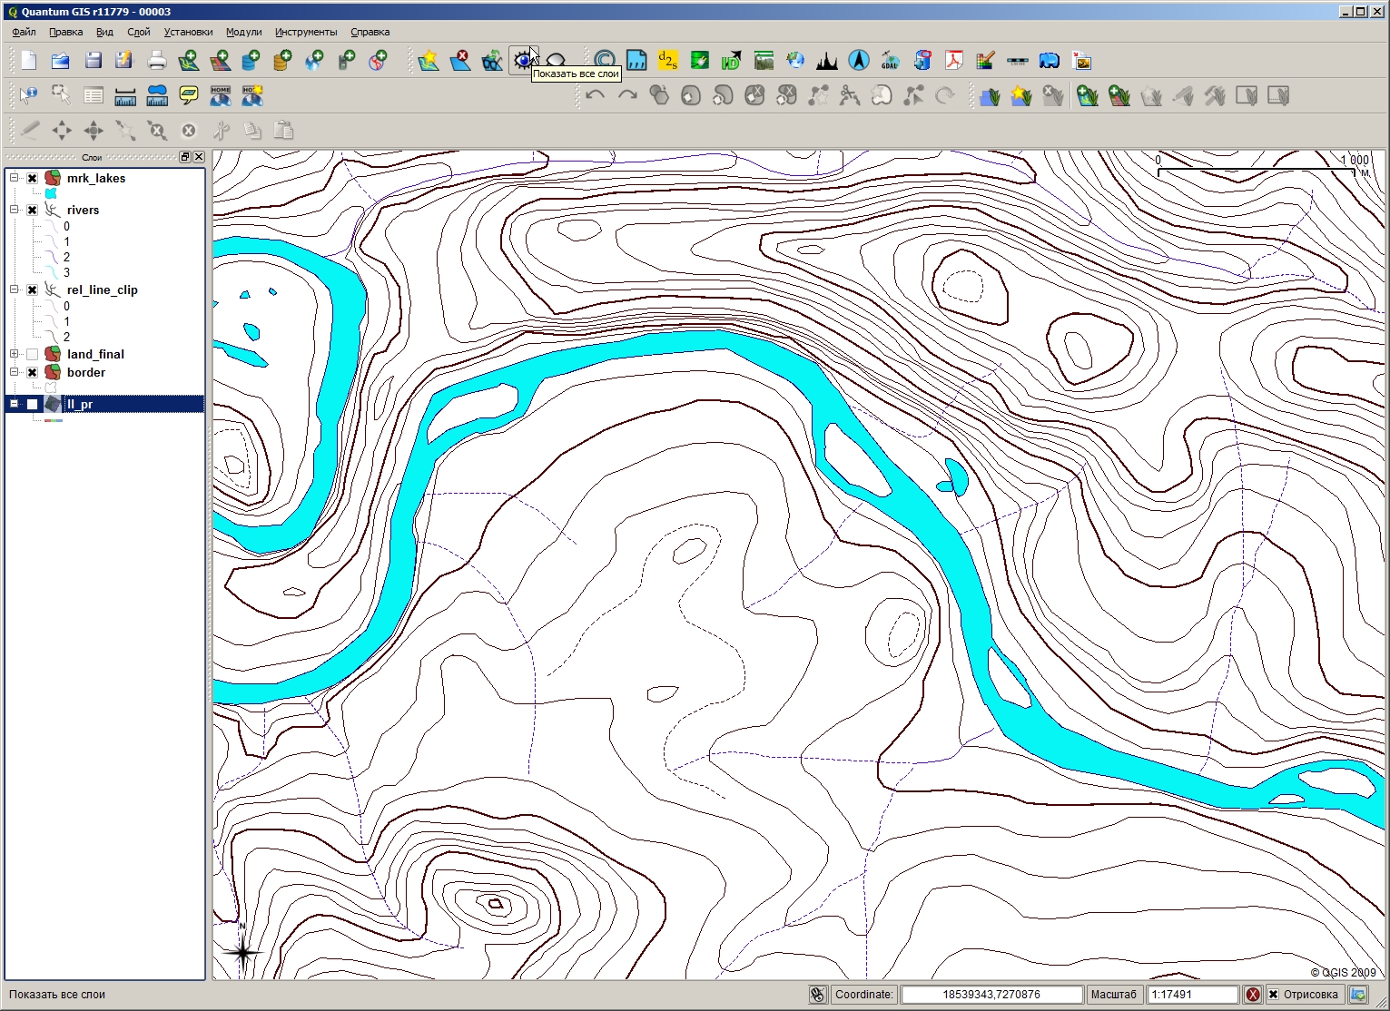Collapse the rivers layer legend
Screen dimensions: 1390x1011
14,210
